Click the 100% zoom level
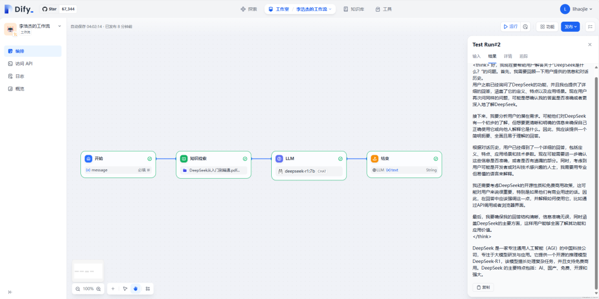The image size is (599, 299). point(88,288)
